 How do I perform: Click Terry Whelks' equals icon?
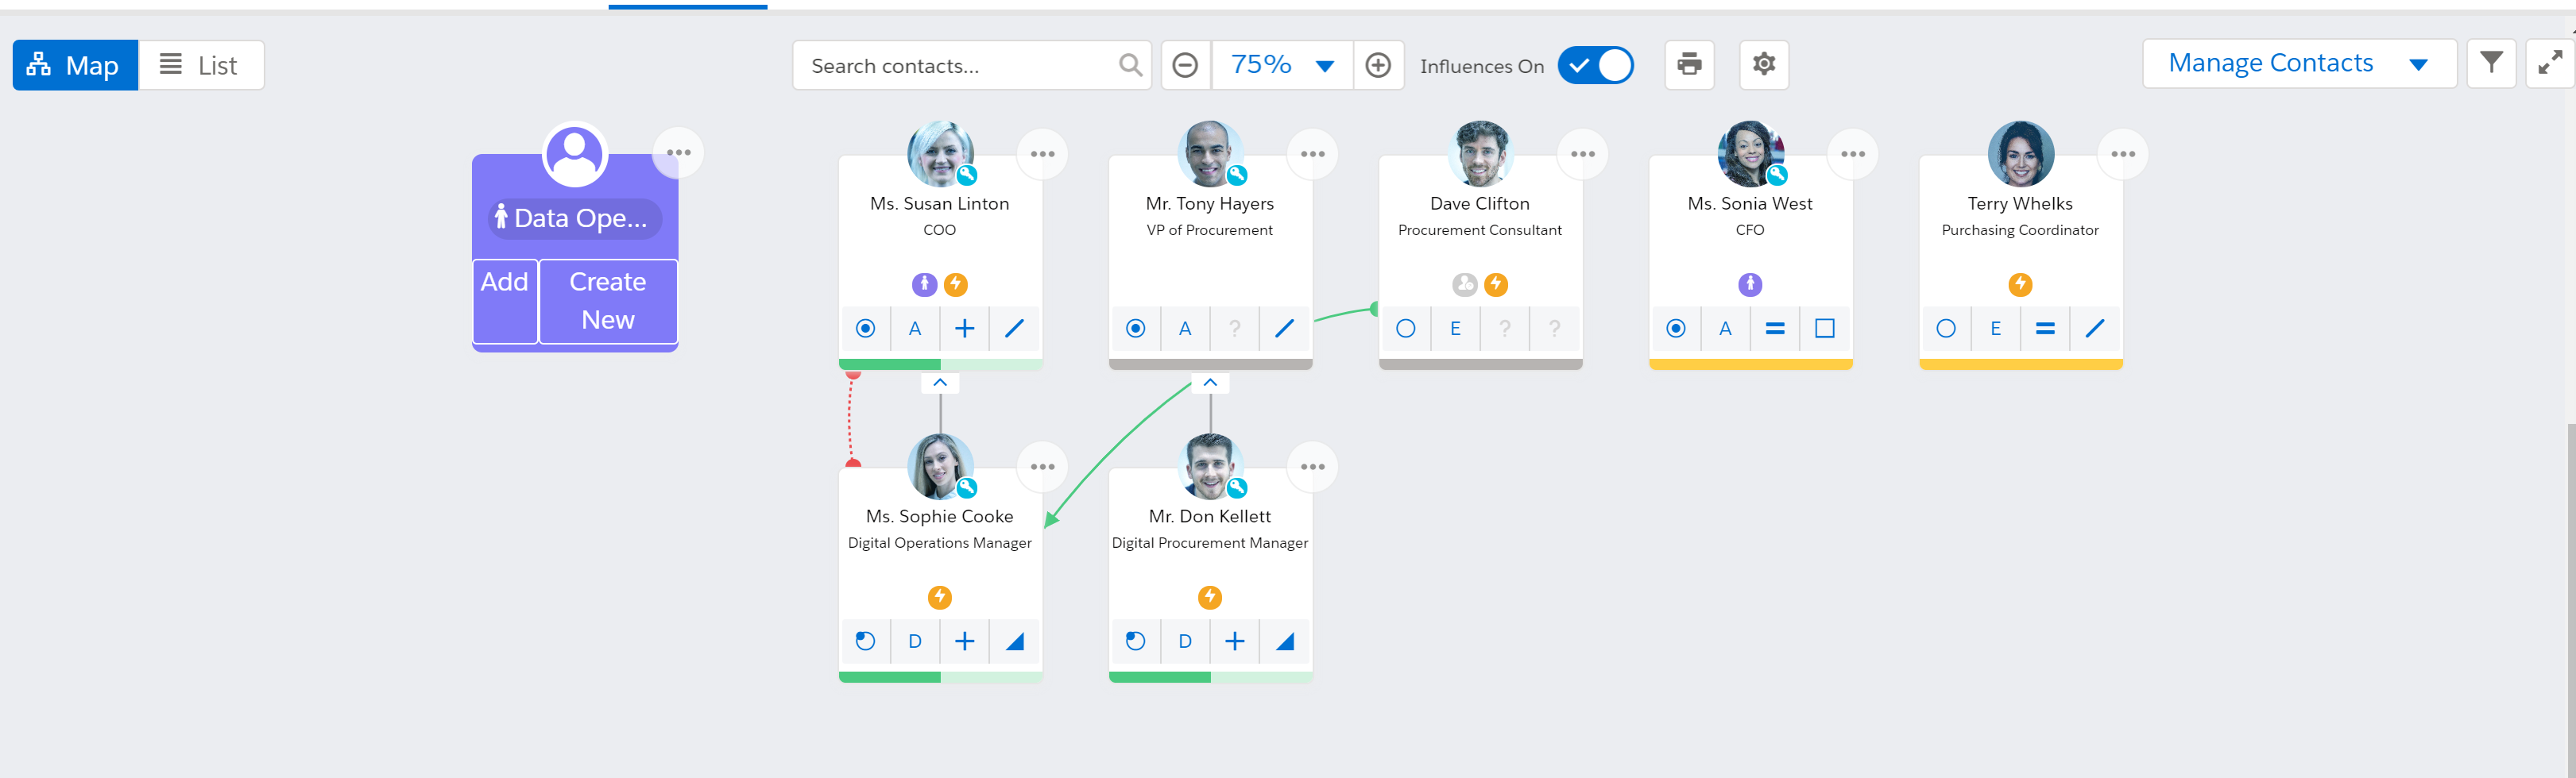point(2044,329)
